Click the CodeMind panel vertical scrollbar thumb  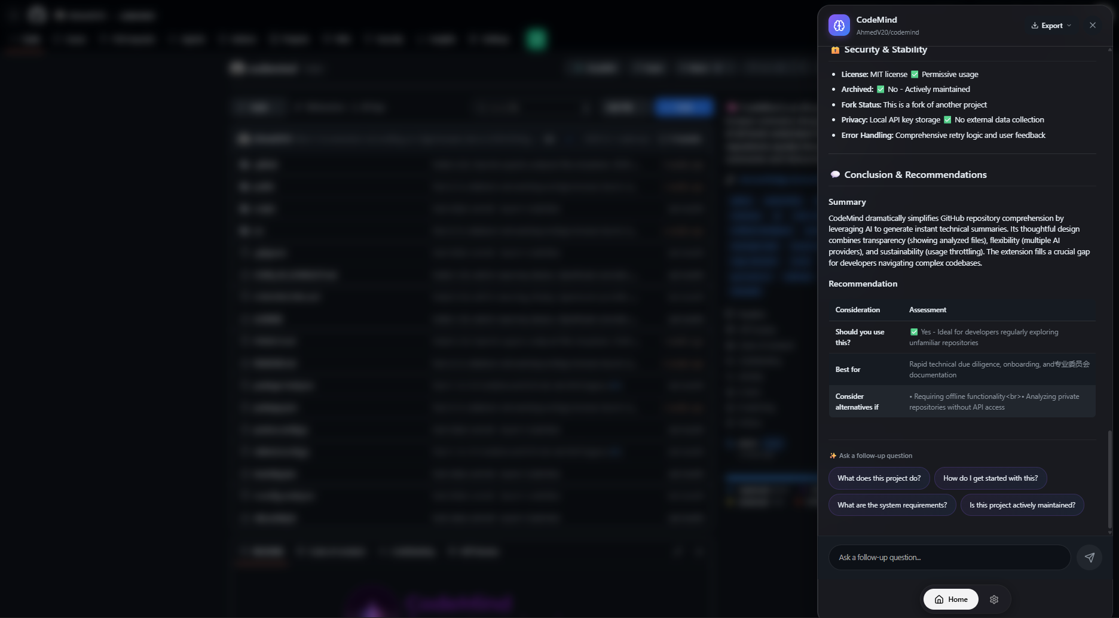1109,478
